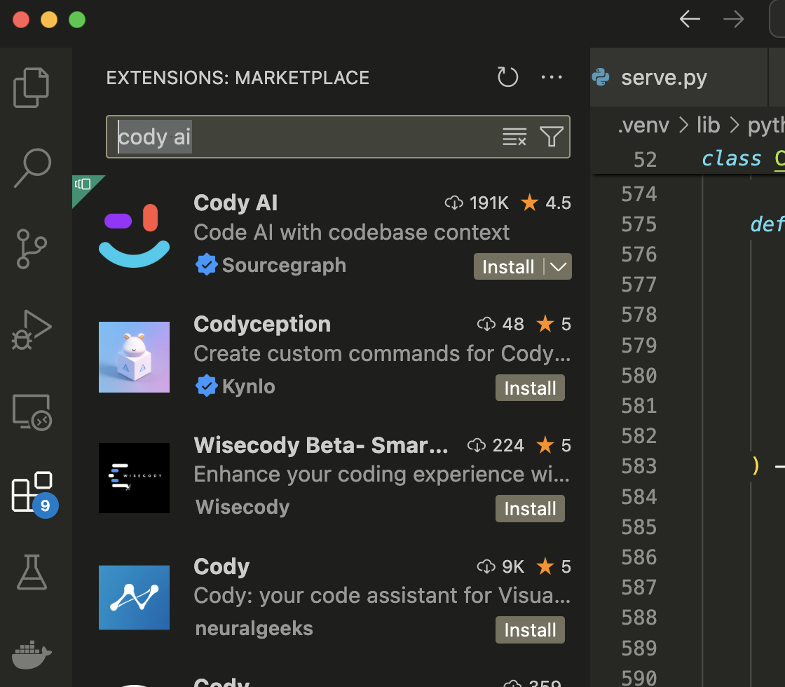
Task: Open Source Control view
Action: 32,249
